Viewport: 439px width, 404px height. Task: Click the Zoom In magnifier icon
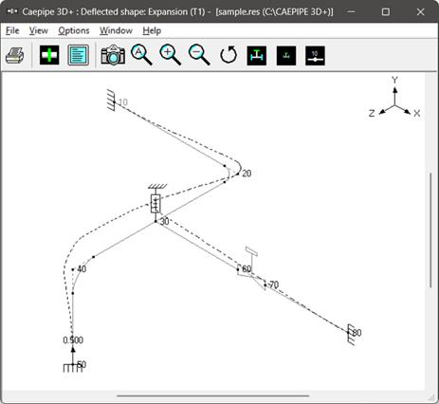point(171,55)
